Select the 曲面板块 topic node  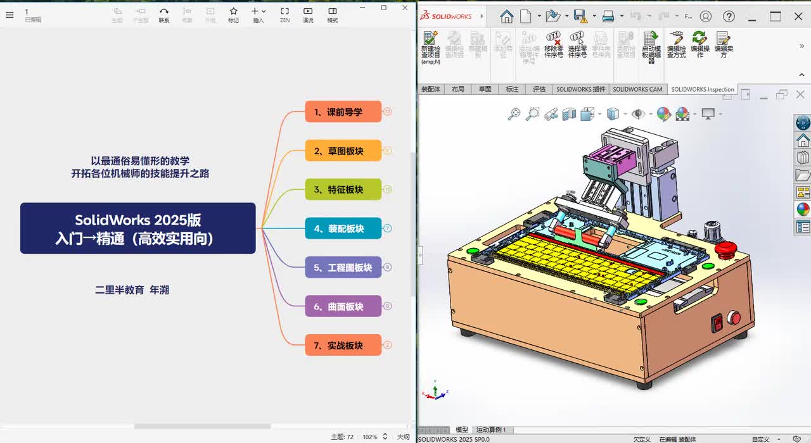point(343,306)
